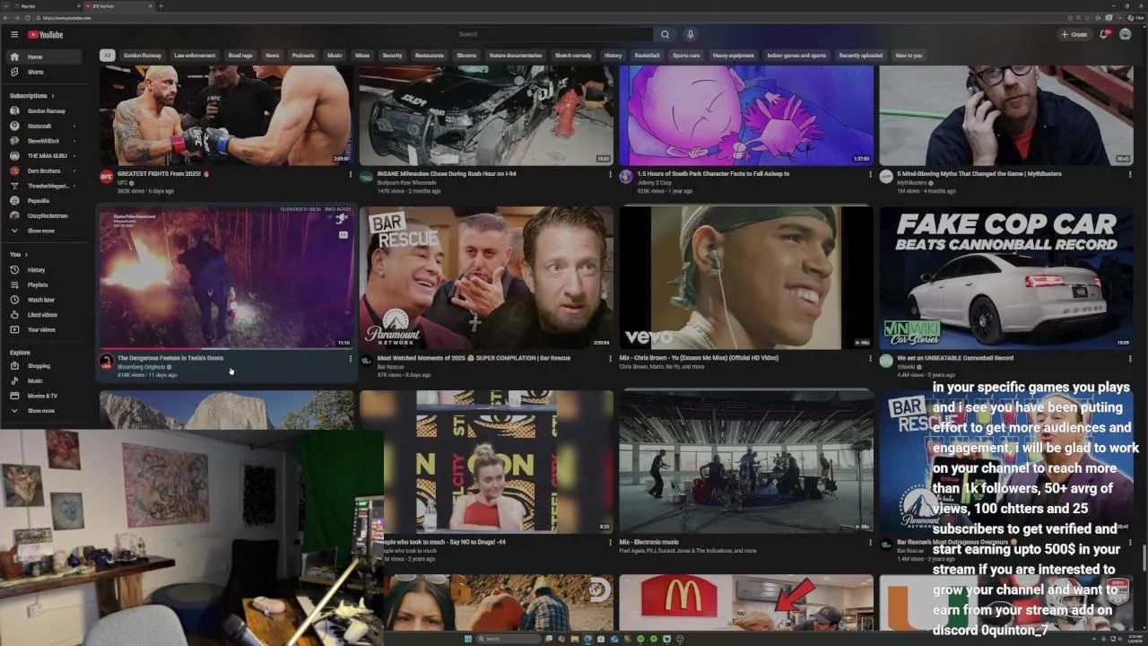Select the Heavy equipment filter chip
This screenshot has width=1148, height=646.
click(734, 56)
